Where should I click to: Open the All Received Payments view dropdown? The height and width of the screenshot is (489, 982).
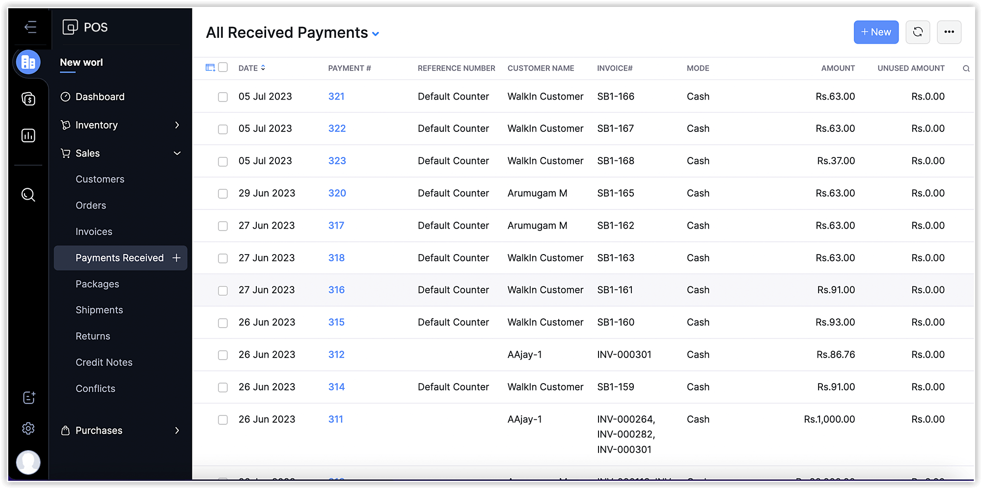(376, 34)
